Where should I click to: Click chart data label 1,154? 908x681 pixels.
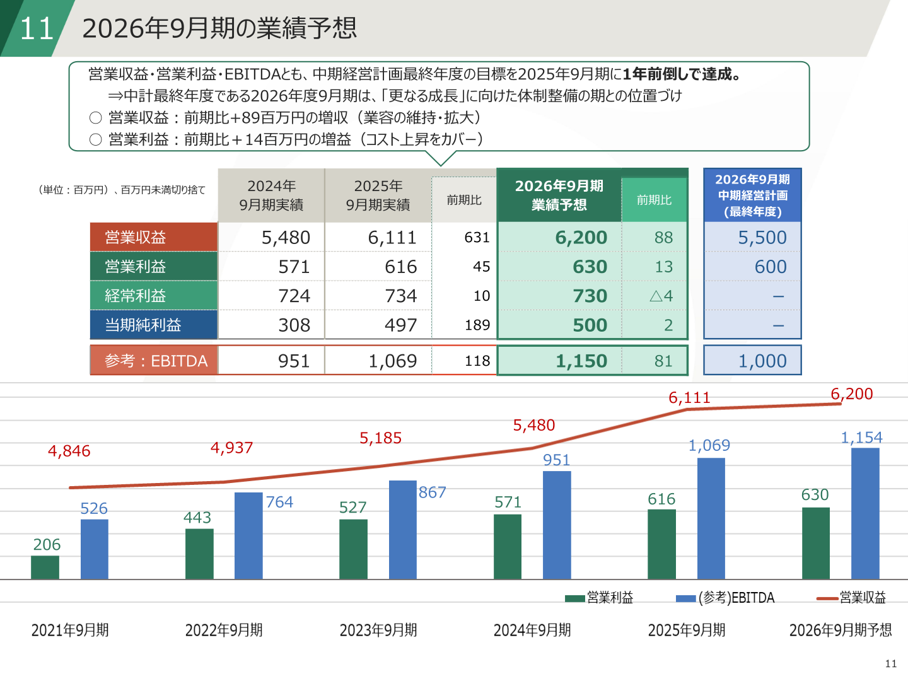coord(861,438)
